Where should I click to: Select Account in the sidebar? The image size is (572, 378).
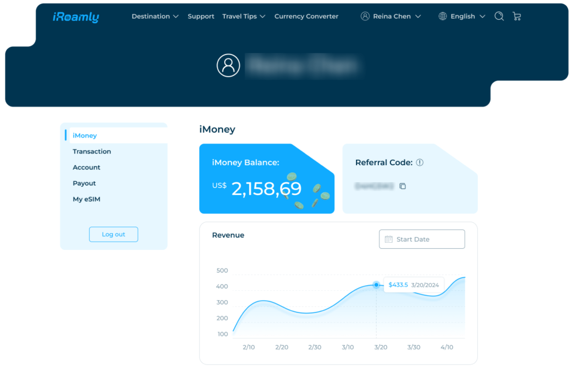tap(86, 167)
